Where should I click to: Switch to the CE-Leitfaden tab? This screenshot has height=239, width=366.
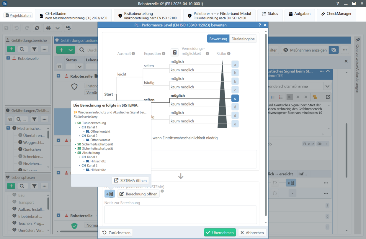point(73,15)
